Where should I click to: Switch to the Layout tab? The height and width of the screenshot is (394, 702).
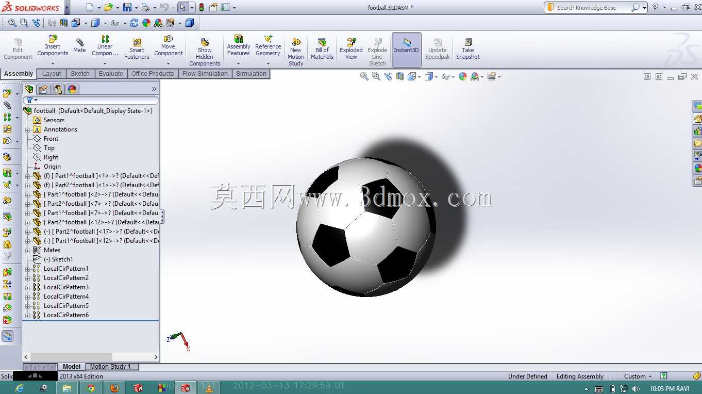tap(52, 74)
